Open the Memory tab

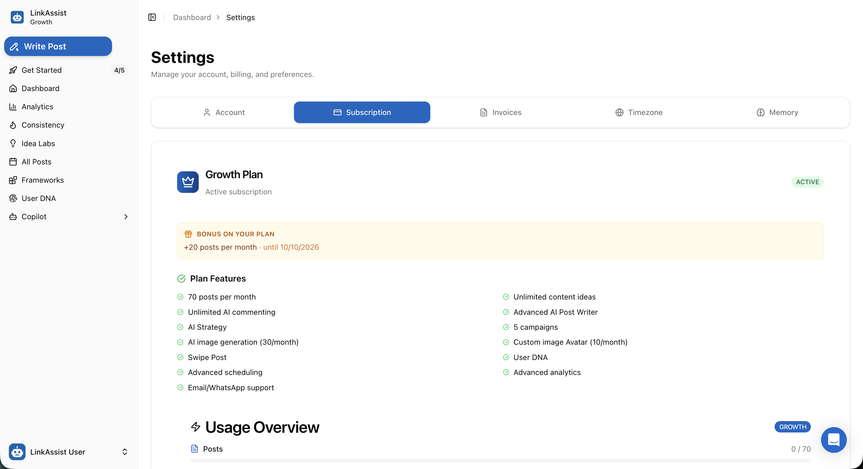click(777, 112)
